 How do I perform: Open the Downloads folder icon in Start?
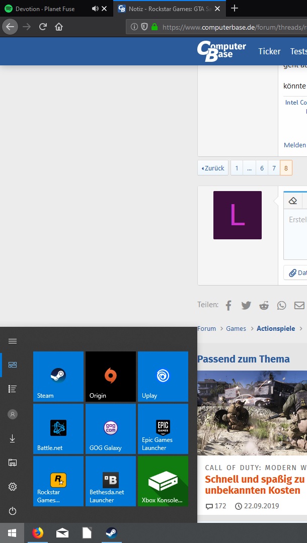coord(13,439)
